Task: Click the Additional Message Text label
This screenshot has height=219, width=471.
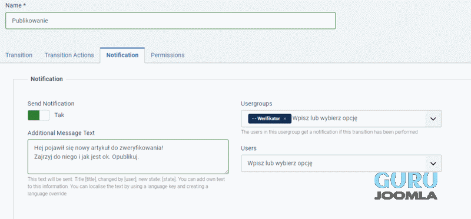Action: point(61,133)
